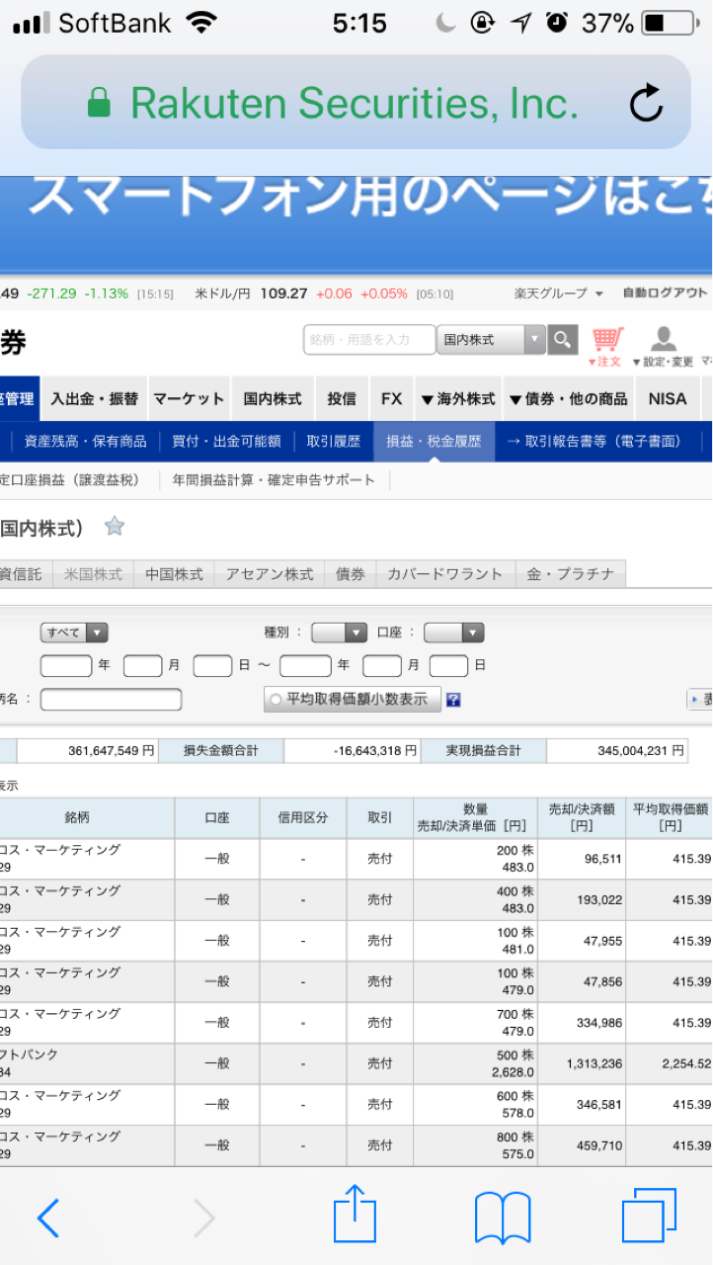Click the magnifier search button
713x1265 pixels.
(x=563, y=340)
